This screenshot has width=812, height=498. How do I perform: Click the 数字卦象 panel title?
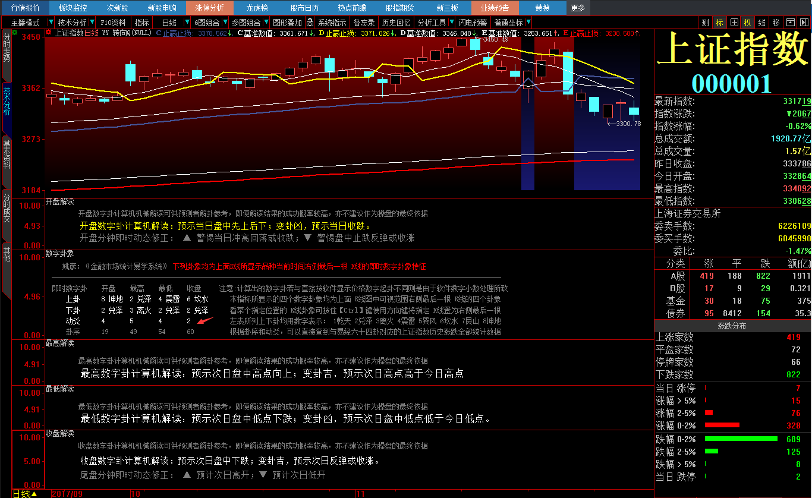pos(59,253)
